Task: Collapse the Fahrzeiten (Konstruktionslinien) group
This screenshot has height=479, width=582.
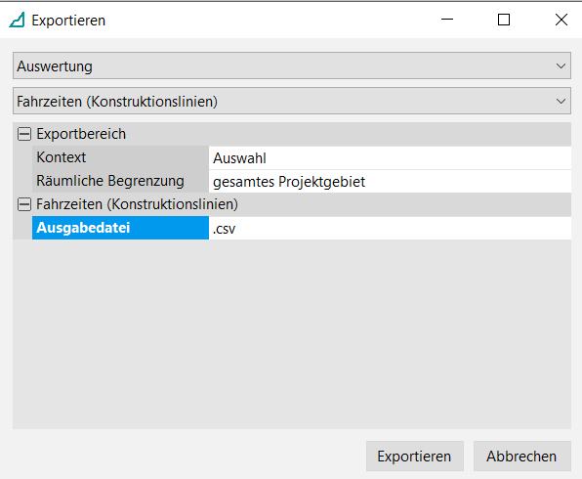Action: coord(24,204)
